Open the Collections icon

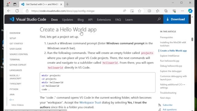pyautogui.click(x=166, y=11)
